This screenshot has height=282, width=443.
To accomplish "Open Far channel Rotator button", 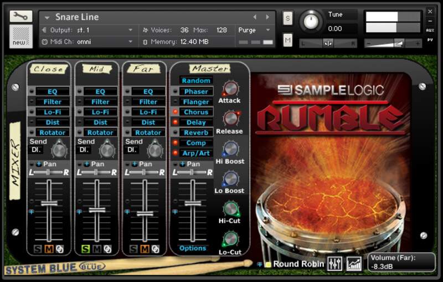I will (148, 132).
